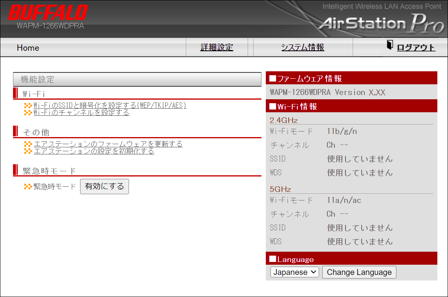
Task: Click the Wi-Fi section heading on left
Action: point(34,94)
